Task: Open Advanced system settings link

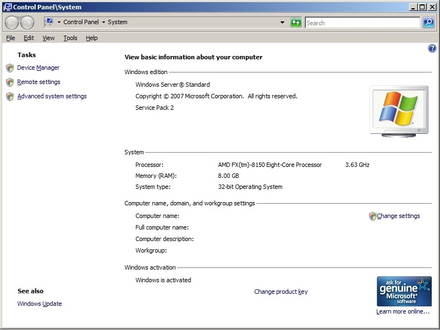Action: point(52,97)
